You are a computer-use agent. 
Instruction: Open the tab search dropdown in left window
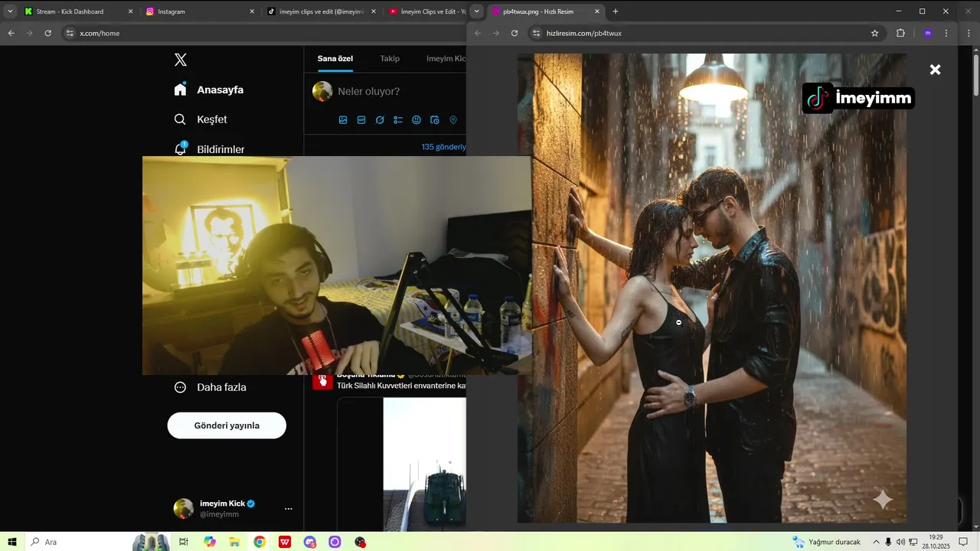click(x=10, y=11)
